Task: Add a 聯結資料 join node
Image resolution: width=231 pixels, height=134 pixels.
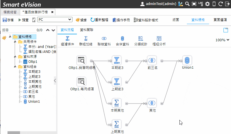Action: tap(104, 41)
